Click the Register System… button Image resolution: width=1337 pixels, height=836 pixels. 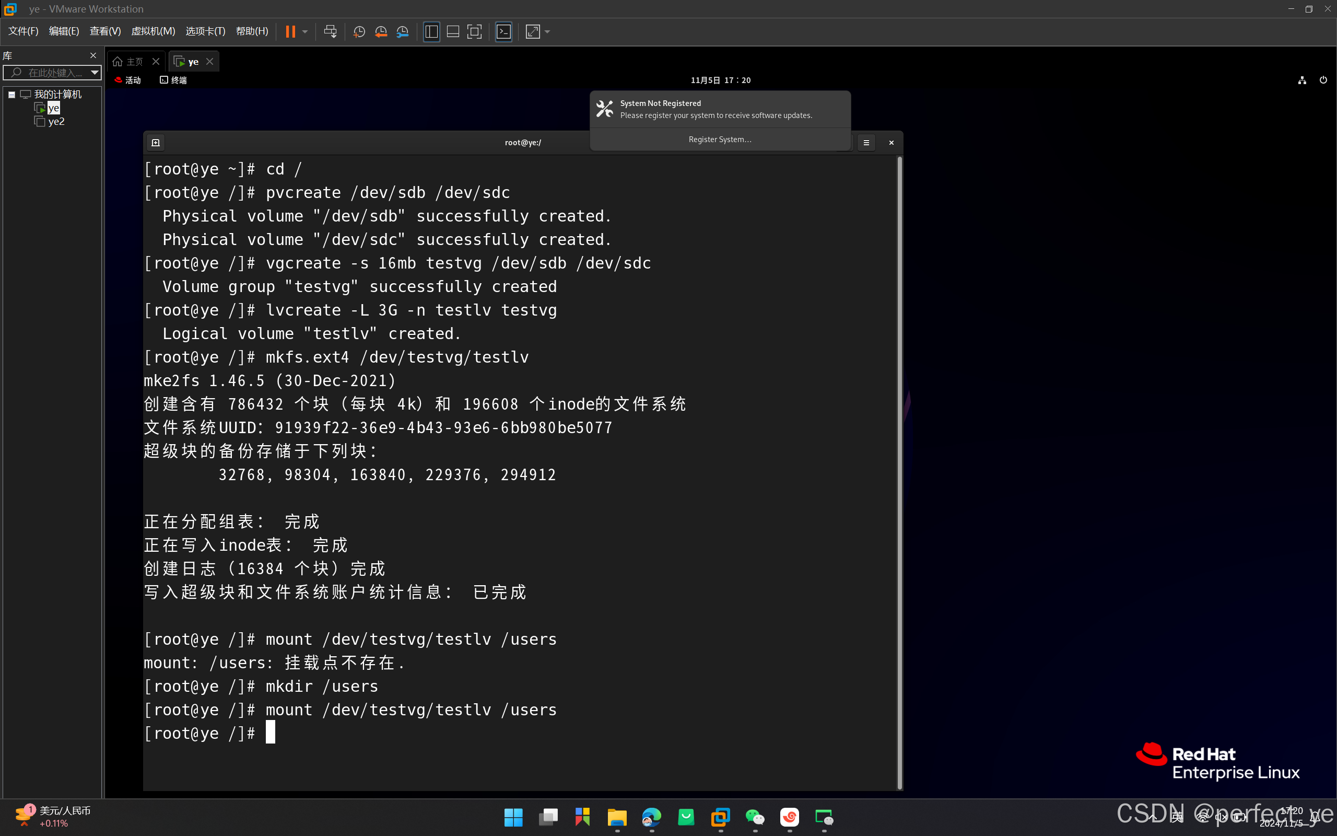click(720, 140)
